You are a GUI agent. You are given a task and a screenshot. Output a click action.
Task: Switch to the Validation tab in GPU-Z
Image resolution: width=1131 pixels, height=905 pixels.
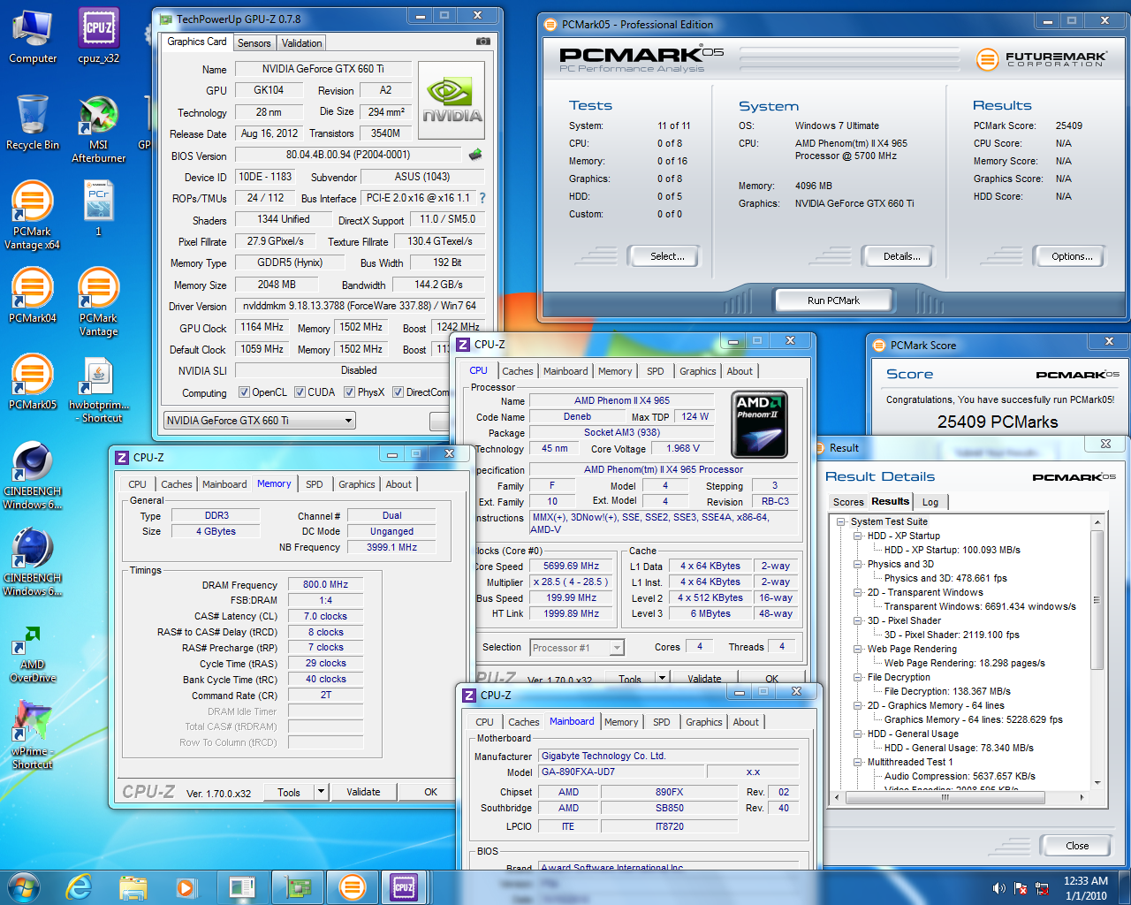pos(302,43)
